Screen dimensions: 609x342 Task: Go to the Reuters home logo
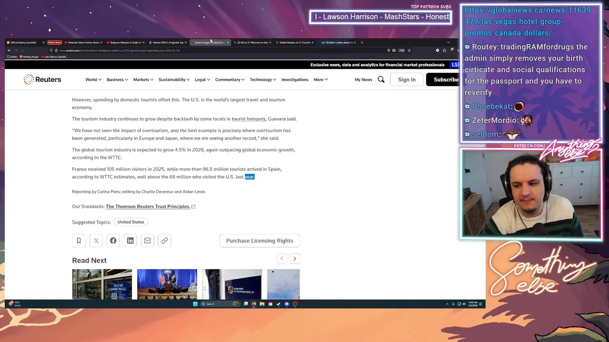[x=42, y=80]
